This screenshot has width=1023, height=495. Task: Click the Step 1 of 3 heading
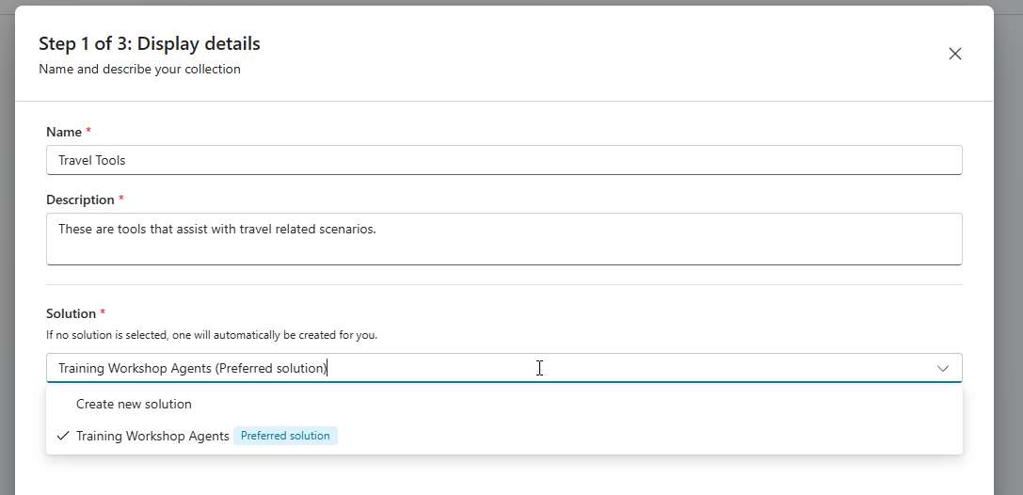(150, 43)
